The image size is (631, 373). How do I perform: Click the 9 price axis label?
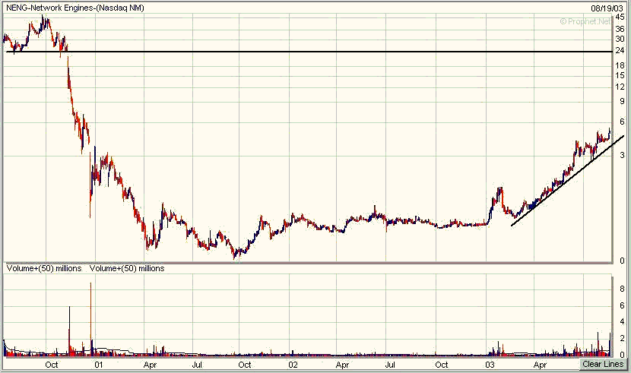tap(622, 102)
